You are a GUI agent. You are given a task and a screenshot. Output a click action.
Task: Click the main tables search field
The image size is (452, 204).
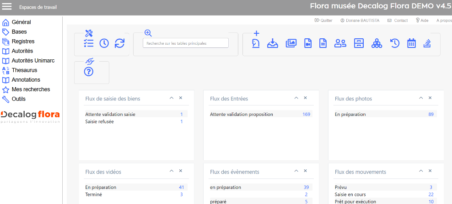pyautogui.click(x=185, y=43)
